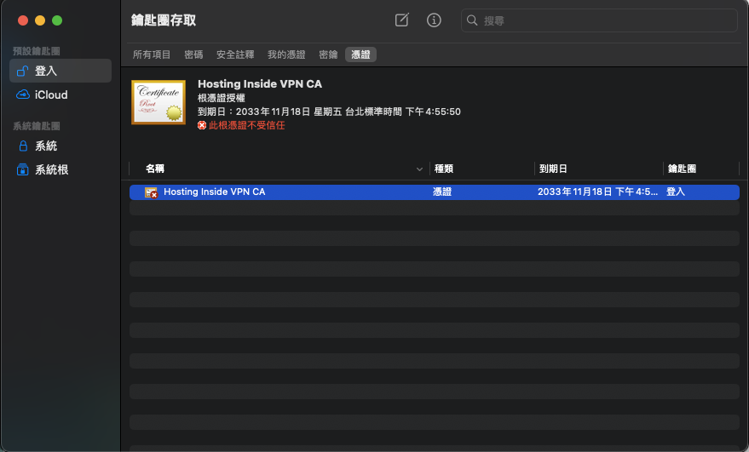Click the compose new note icon
This screenshot has width=749, height=452.
pyautogui.click(x=401, y=20)
